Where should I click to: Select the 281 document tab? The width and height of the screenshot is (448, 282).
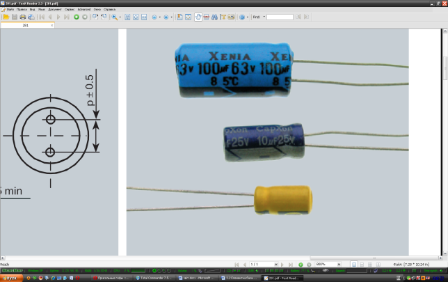point(26,26)
